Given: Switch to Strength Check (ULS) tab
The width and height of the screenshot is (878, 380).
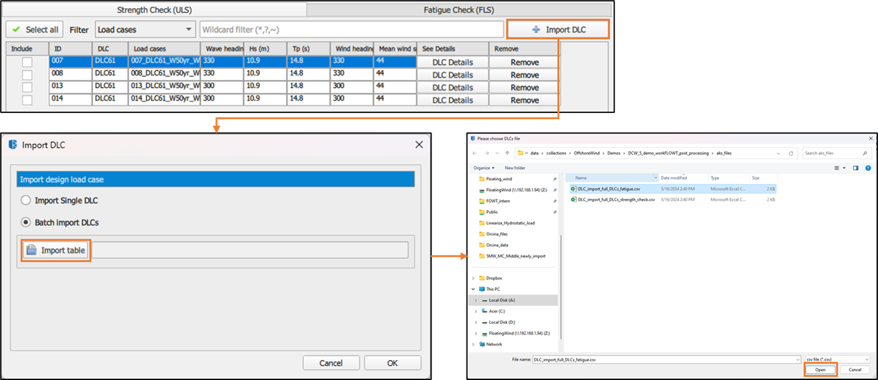Looking at the screenshot, I should pos(155,10).
